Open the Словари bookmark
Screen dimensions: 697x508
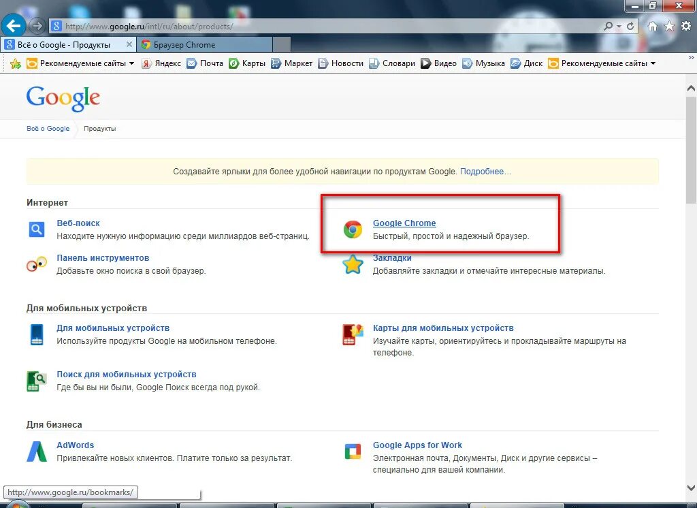(392, 63)
